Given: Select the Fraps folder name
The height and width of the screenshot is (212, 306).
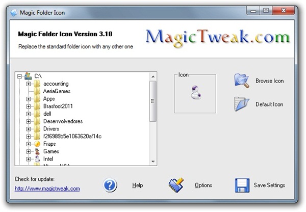Looking at the screenshot, I should coord(49,144).
